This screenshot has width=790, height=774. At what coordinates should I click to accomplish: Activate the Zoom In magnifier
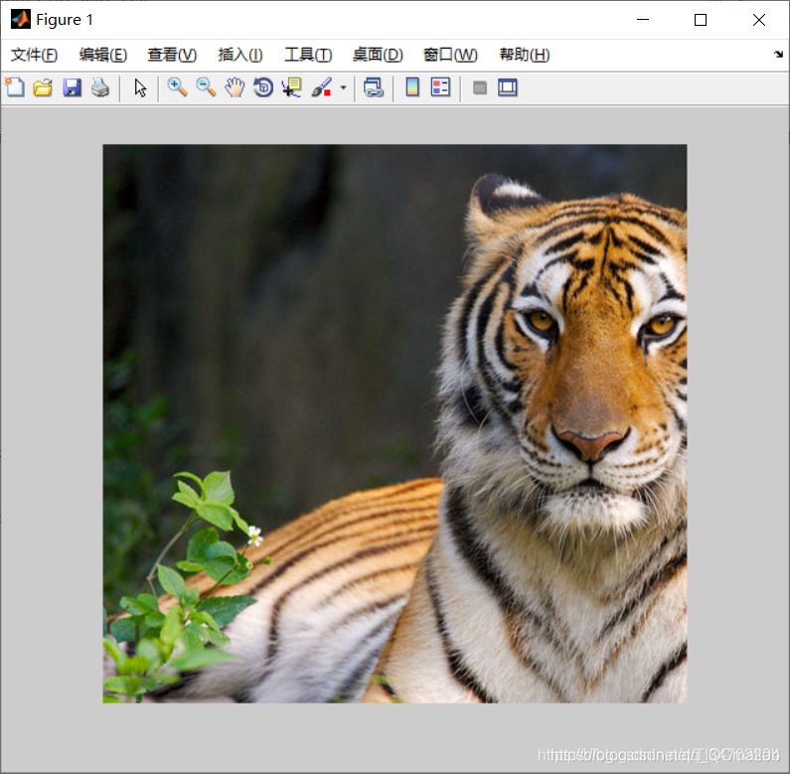(x=177, y=87)
